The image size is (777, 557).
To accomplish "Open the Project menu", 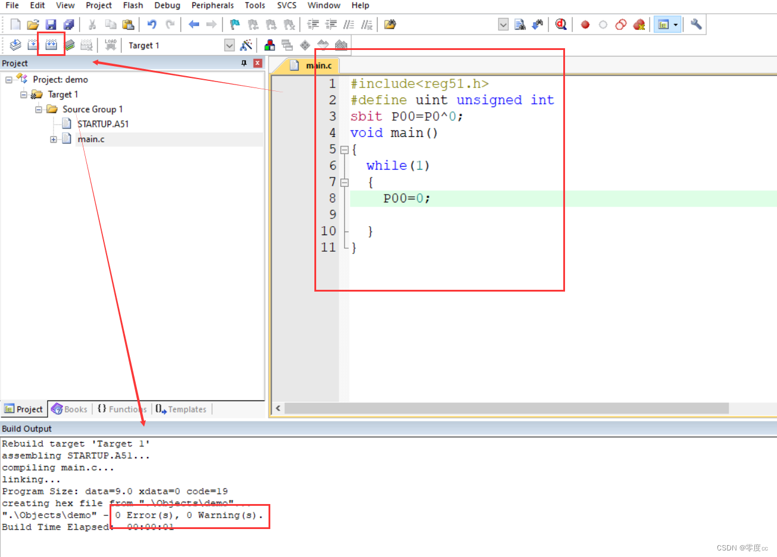I will point(99,5).
